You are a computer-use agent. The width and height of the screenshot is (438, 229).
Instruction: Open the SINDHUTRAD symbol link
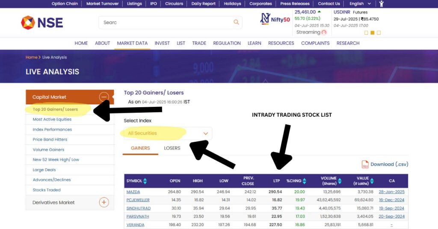pos(138,208)
